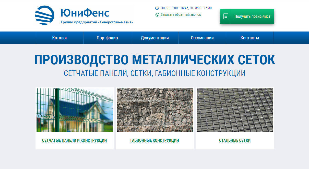Click the document icon on green button

click(x=226, y=17)
